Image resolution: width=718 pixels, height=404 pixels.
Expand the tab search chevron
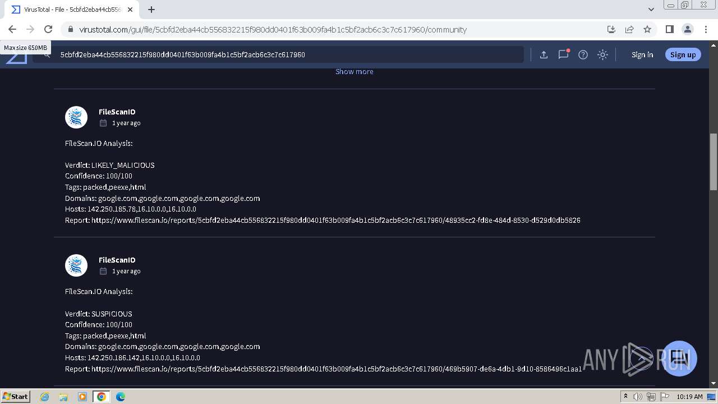[x=651, y=10]
